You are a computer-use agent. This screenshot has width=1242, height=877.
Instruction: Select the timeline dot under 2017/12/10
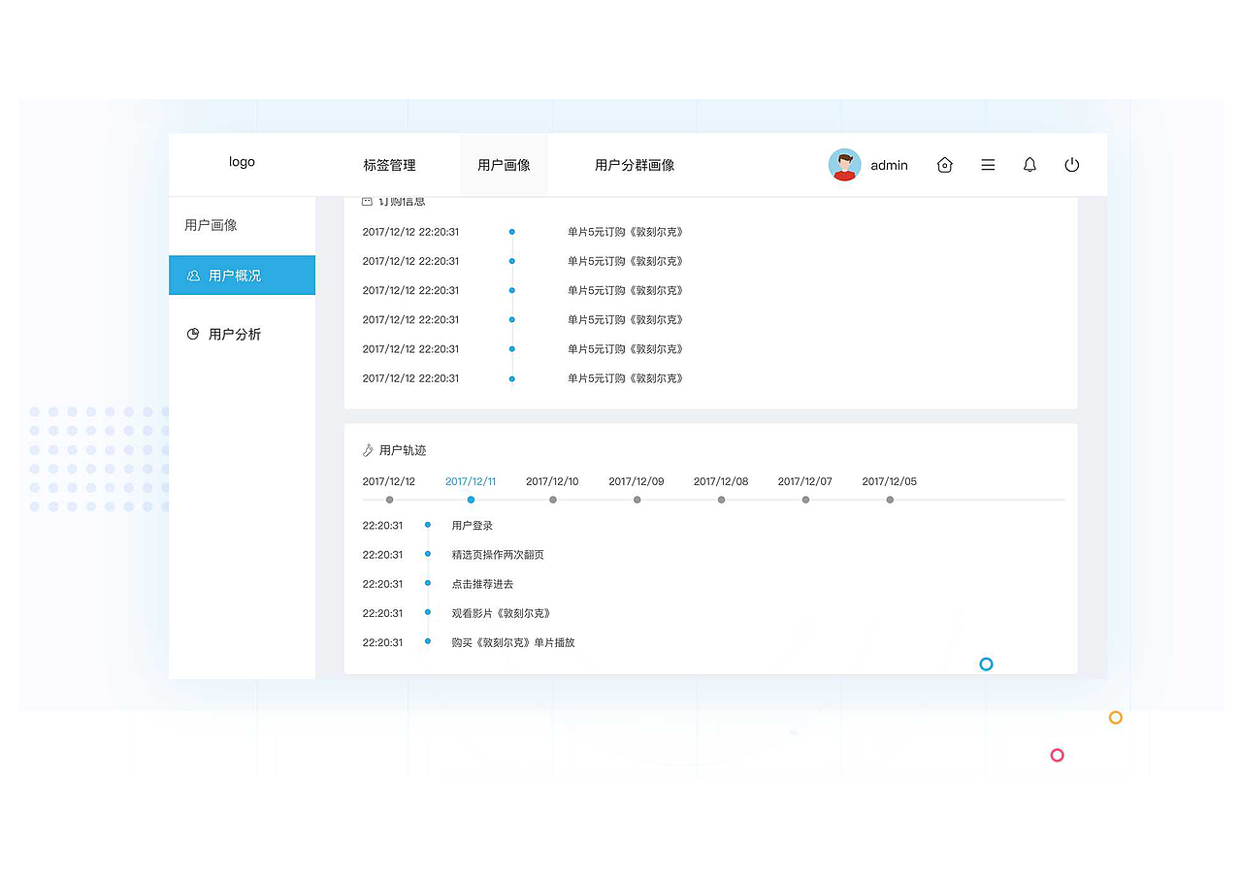553,500
